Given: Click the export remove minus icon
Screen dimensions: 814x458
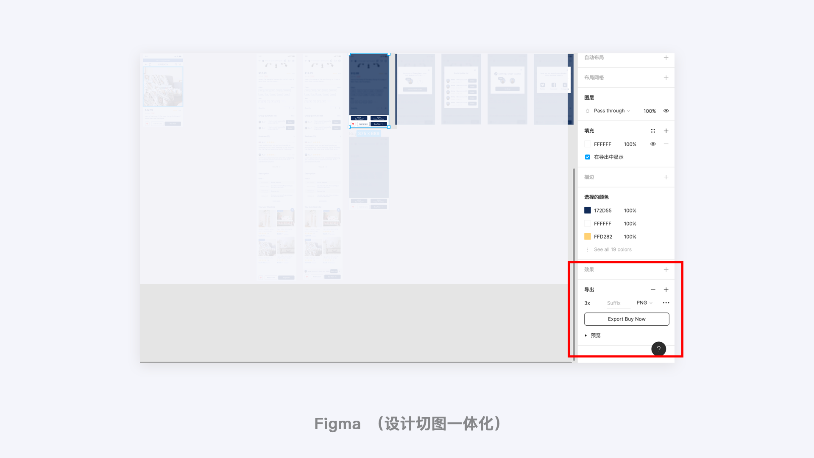Looking at the screenshot, I should tap(652, 290).
